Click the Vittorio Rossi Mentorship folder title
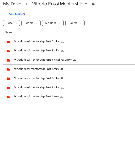Viewport: 135px width, 144px height. pos(58,4)
